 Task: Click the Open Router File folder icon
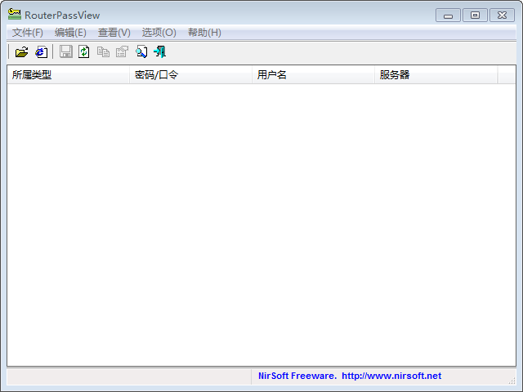click(21, 52)
